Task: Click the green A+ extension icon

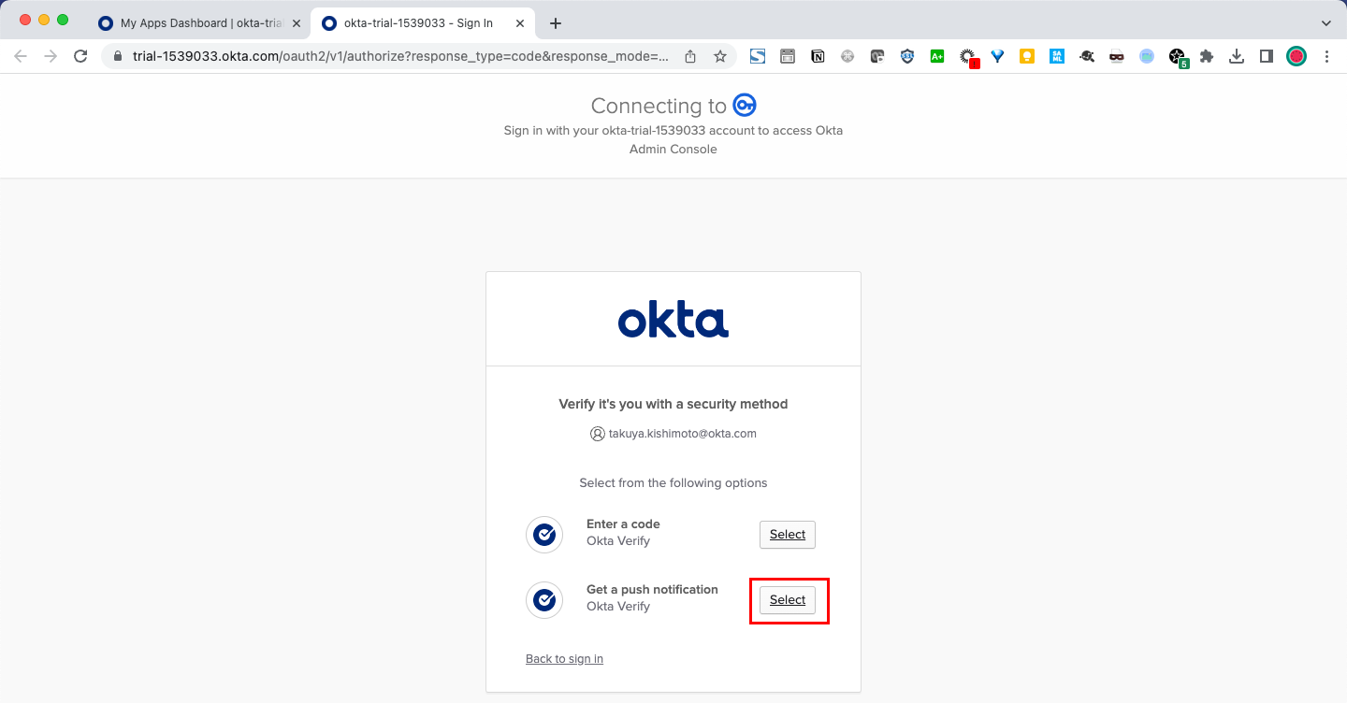Action: point(937,56)
